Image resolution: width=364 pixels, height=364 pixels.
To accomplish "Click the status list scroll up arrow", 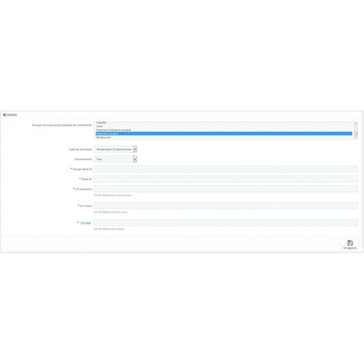I will point(356,124).
